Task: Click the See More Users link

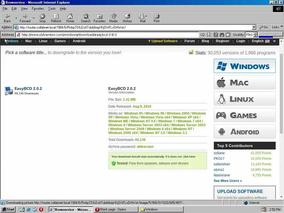Action: coord(228,181)
